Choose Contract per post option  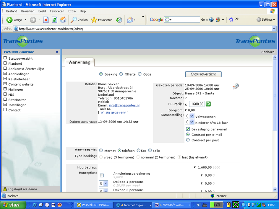(188, 140)
